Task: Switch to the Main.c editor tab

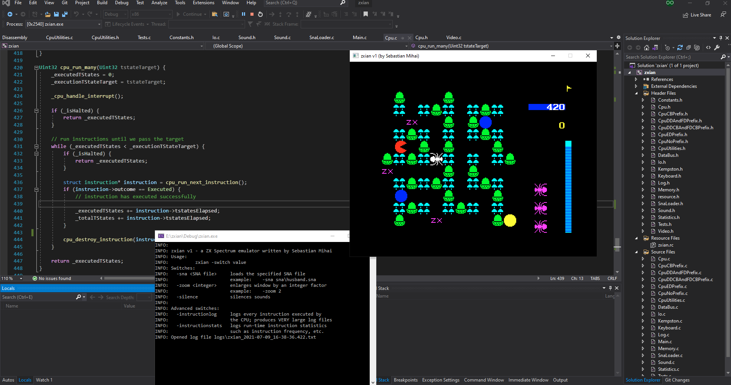Action: tap(359, 38)
